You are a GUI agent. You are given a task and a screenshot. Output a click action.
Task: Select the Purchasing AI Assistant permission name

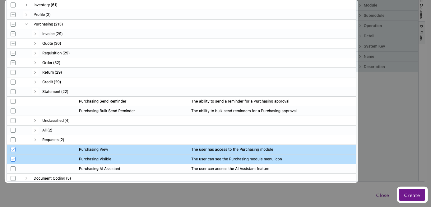coord(100,169)
